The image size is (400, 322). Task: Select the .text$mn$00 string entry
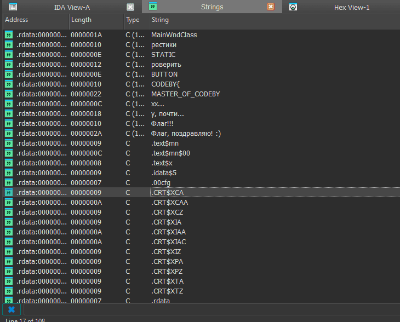click(170, 153)
